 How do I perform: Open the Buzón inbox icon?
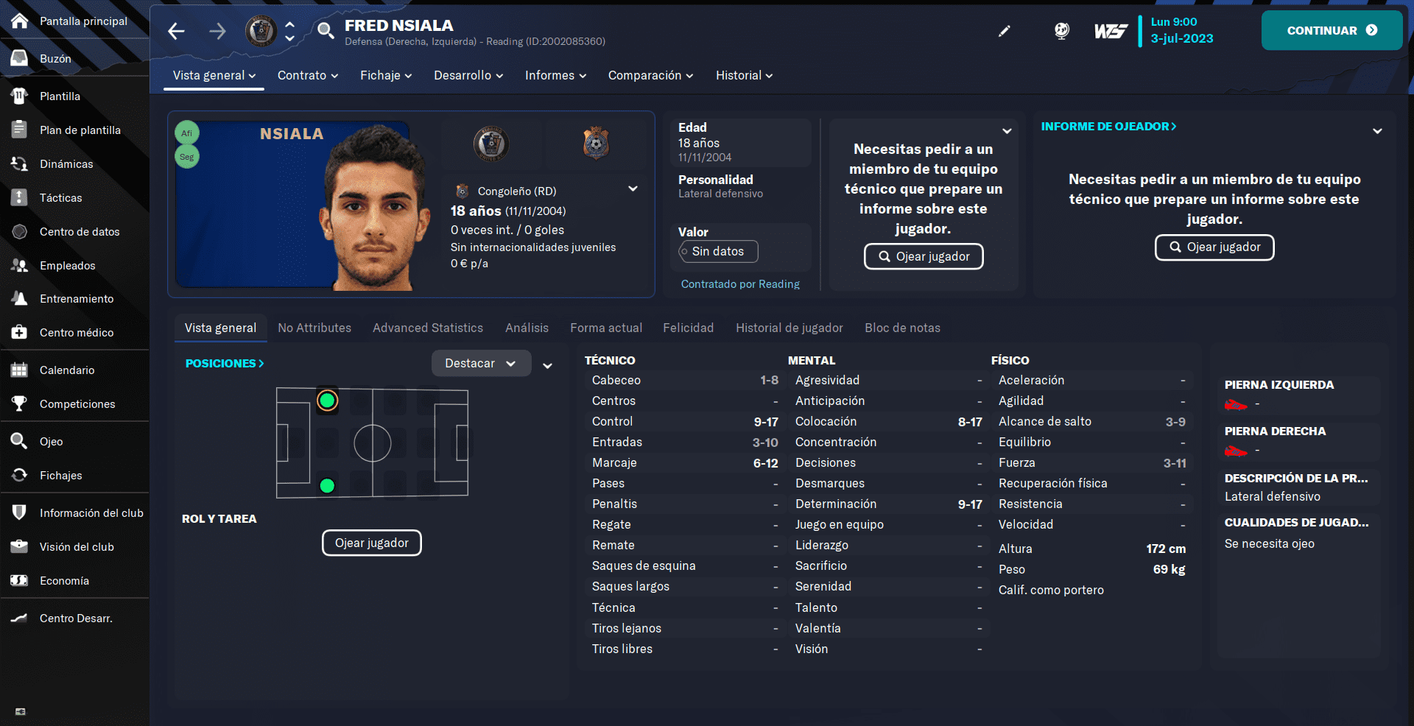click(19, 58)
